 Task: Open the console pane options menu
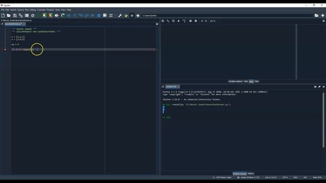[x=323, y=87]
